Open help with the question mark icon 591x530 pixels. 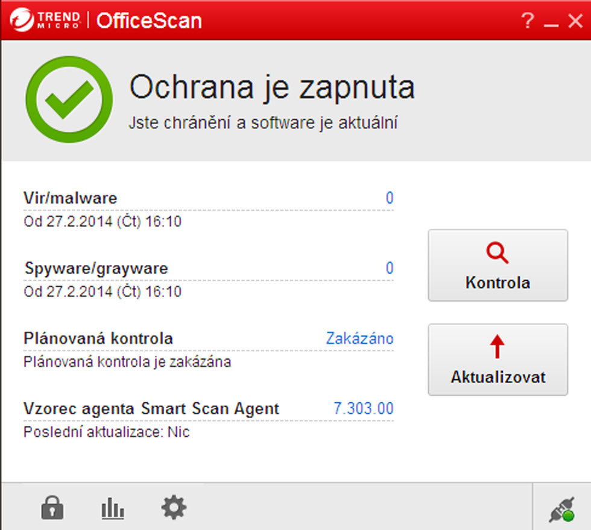(x=526, y=21)
